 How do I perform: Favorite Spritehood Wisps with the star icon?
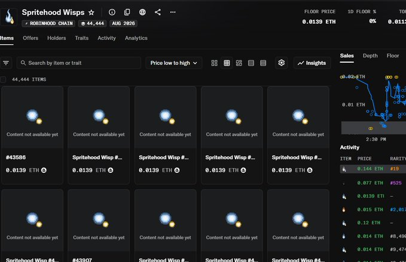pos(91,13)
